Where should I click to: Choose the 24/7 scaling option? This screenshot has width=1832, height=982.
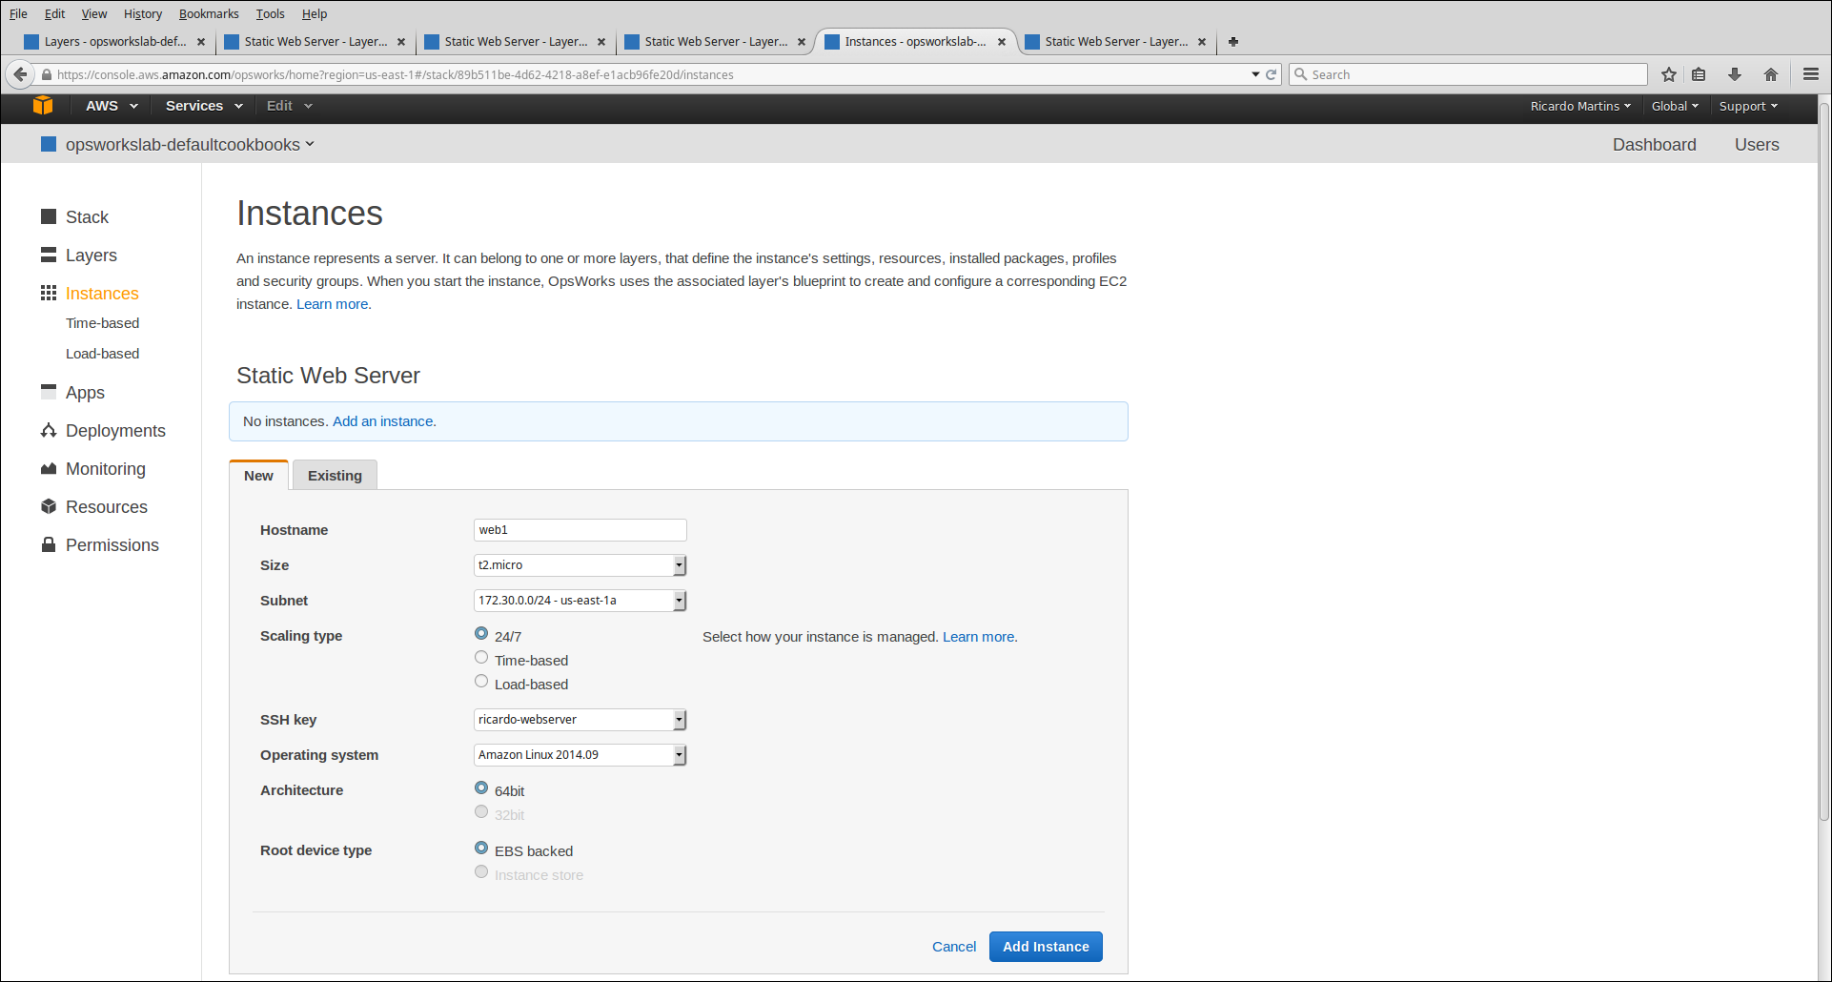coord(481,634)
